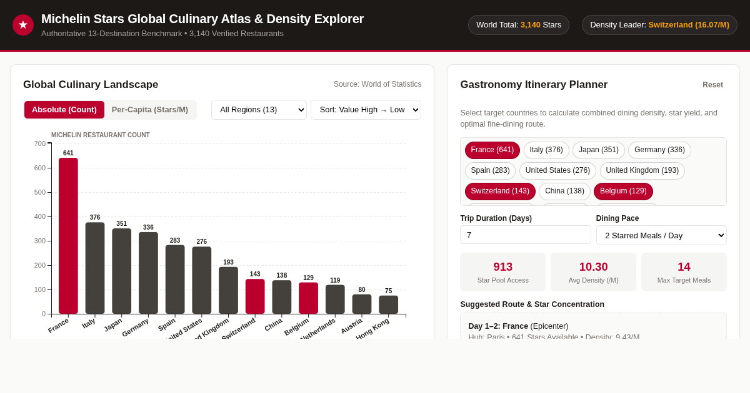750x393 pixels.
Task: Deselect the Switzerland (143) chip
Action: click(500, 192)
